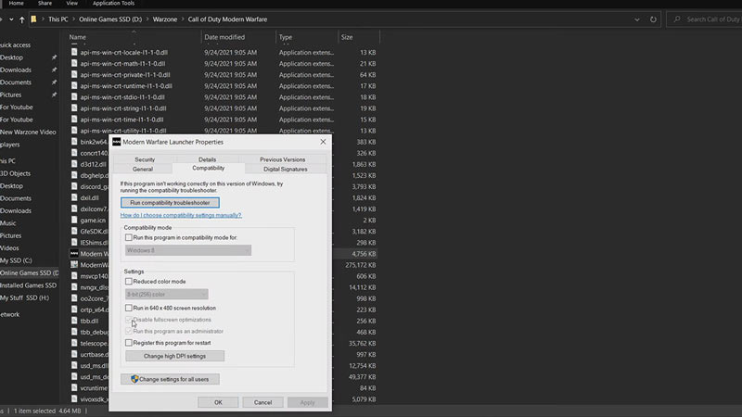This screenshot has width=742, height=417.
Task: Open the 8-bit (256) color dropdown
Action: 167,294
